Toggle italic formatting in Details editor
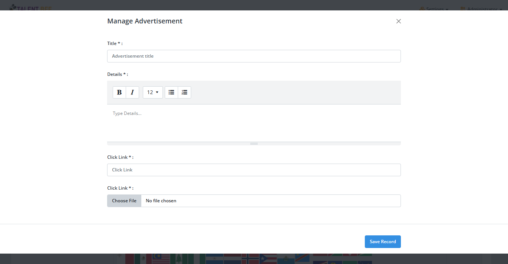This screenshot has width=508, height=264. pyautogui.click(x=132, y=92)
